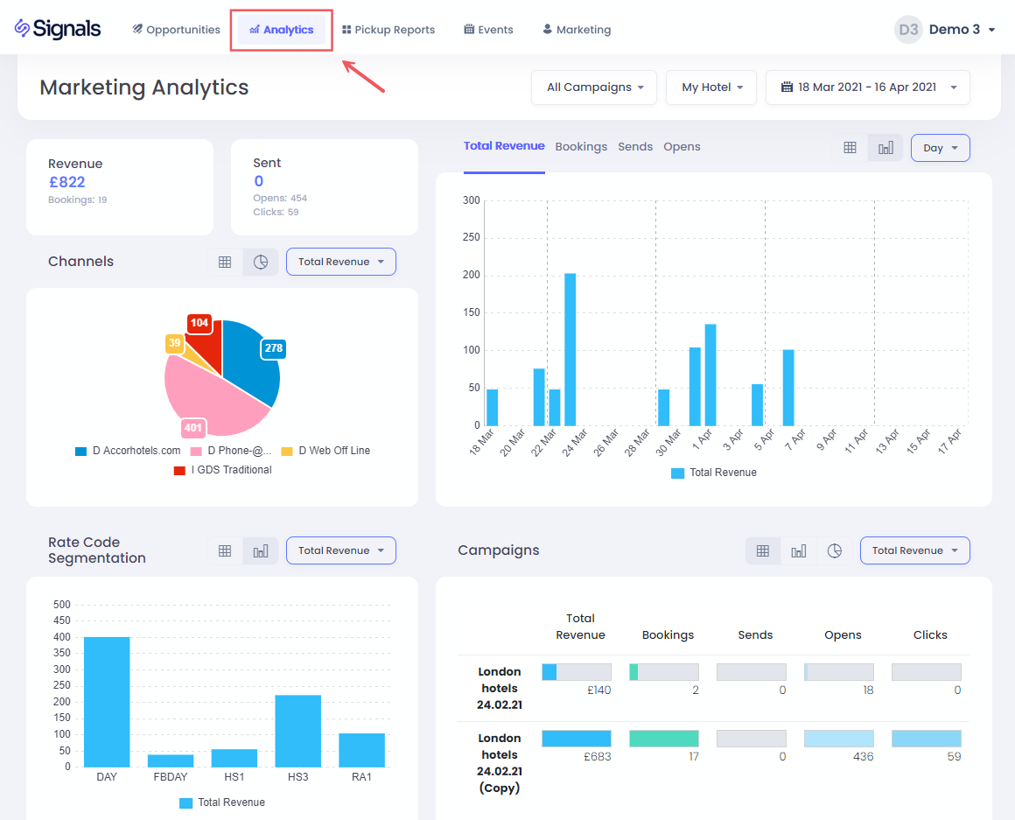Toggle D Accorhotels.com legend item
Screen dimensions: 1015x820
pos(128,451)
